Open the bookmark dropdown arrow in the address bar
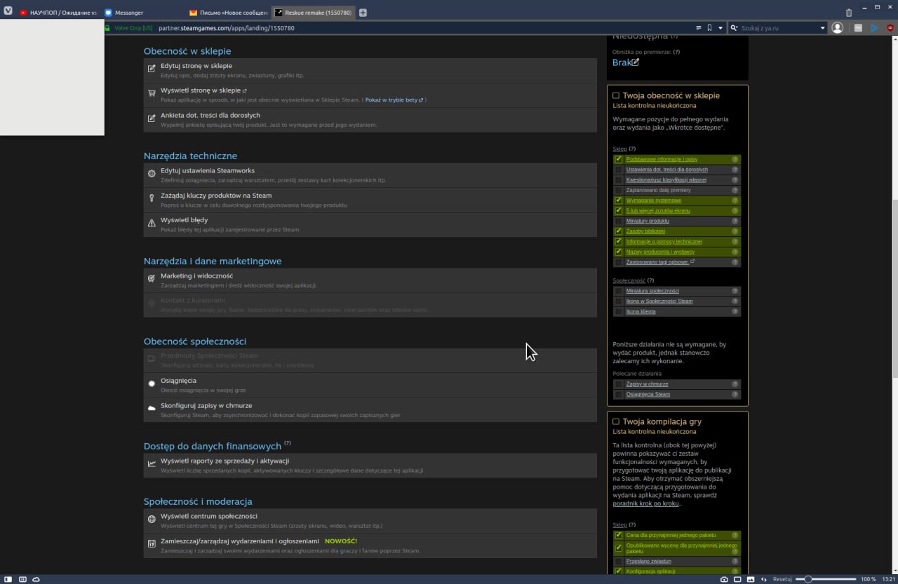898x584 pixels. (x=720, y=28)
